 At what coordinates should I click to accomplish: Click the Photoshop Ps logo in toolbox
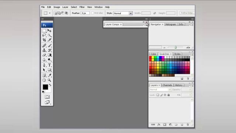coord(47,25)
